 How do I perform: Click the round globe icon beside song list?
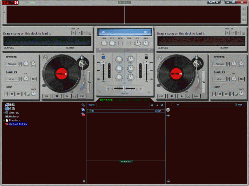click(168, 110)
